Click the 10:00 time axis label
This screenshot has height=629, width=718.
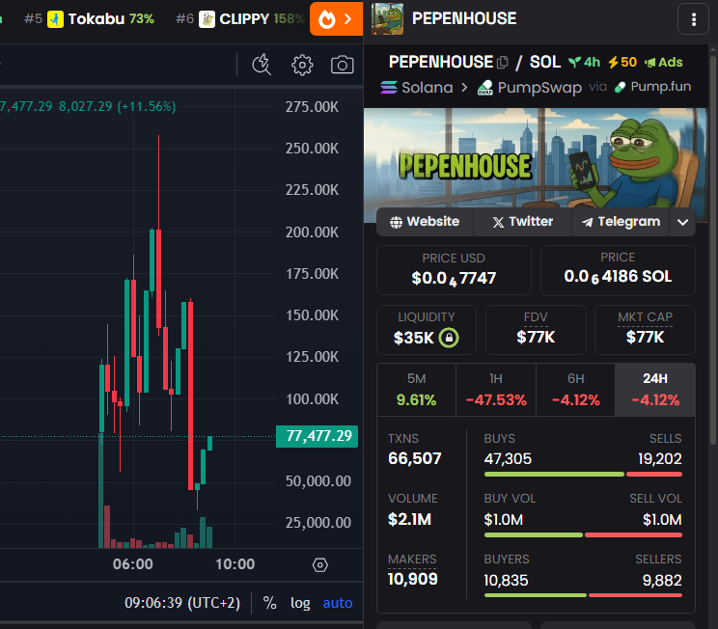[235, 564]
